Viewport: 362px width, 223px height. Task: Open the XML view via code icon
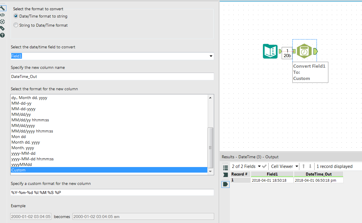[x=3, y=15]
